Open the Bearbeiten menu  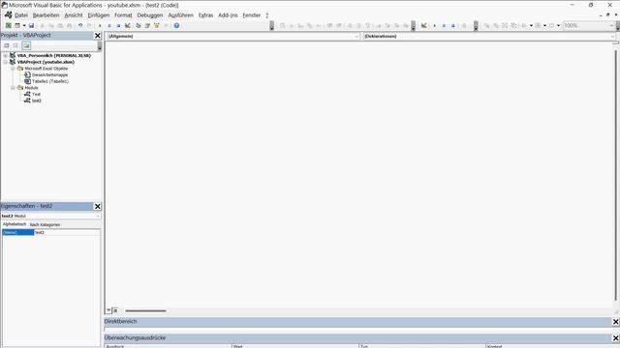(46, 15)
